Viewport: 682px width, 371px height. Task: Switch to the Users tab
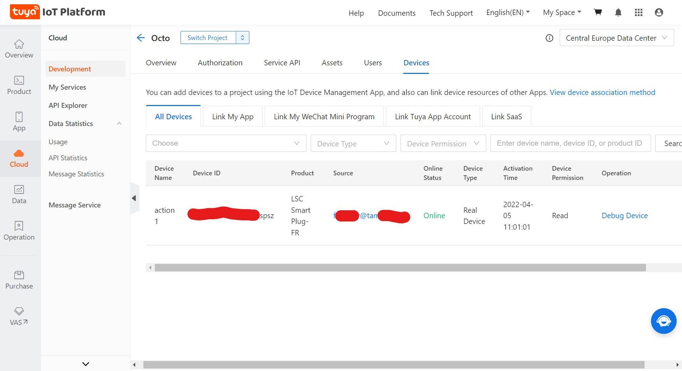pyautogui.click(x=373, y=63)
